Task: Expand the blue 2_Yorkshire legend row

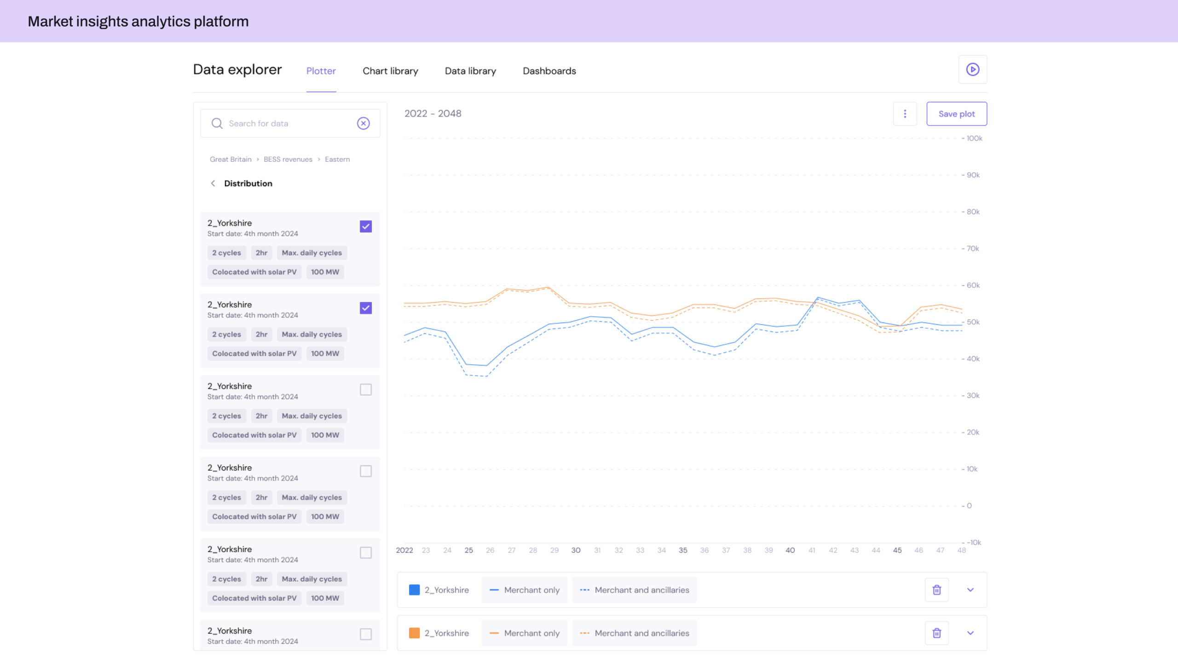Action: (x=970, y=590)
